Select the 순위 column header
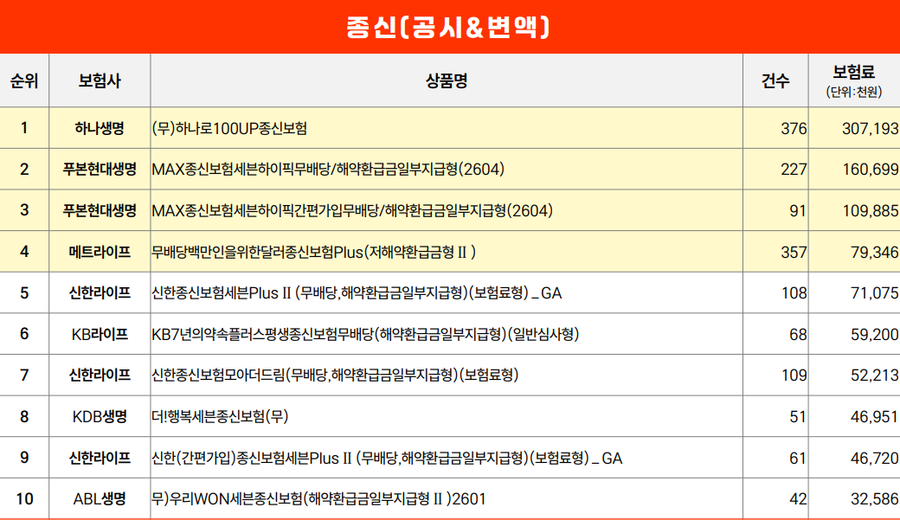The height and width of the screenshot is (520, 900). pos(24,81)
